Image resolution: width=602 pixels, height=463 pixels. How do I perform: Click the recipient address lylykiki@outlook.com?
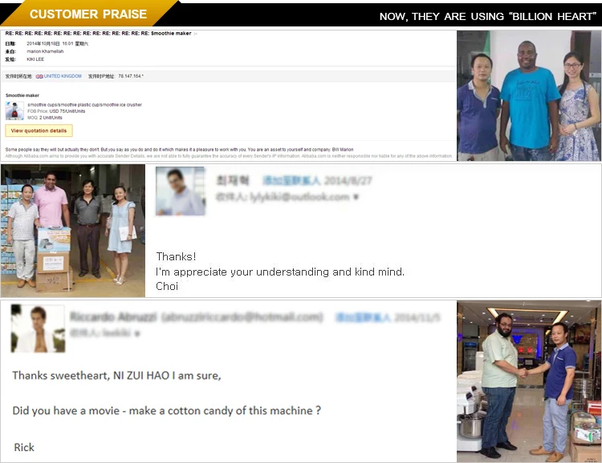(x=299, y=197)
